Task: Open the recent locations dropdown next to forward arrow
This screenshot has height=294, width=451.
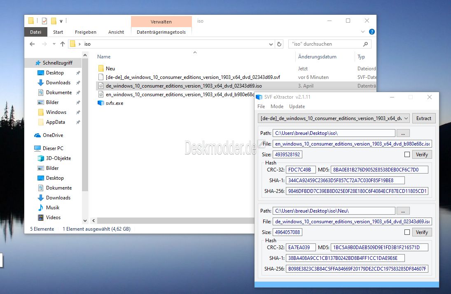Action: pyautogui.click(x=54, y=44)
